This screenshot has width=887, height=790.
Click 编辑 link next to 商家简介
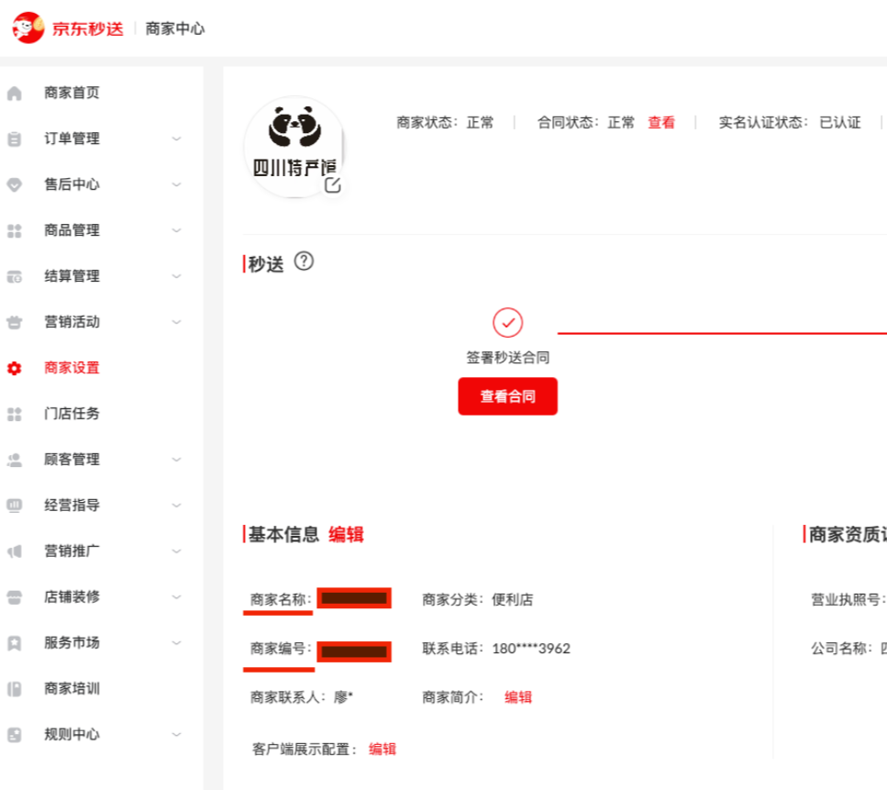517,697
